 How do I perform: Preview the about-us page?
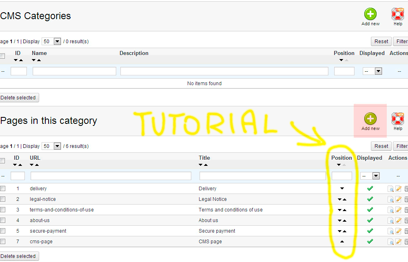coord(390,220)
